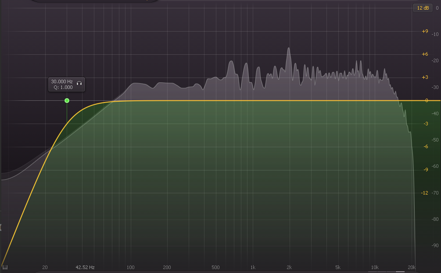Toggle the piano keyboard display icon
The width and height of the screenshot is (441, 273).
pyautogui.click(x=5, y=267)
